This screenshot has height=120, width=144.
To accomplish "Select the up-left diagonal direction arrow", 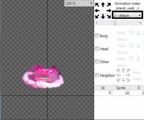I will 97,5.
